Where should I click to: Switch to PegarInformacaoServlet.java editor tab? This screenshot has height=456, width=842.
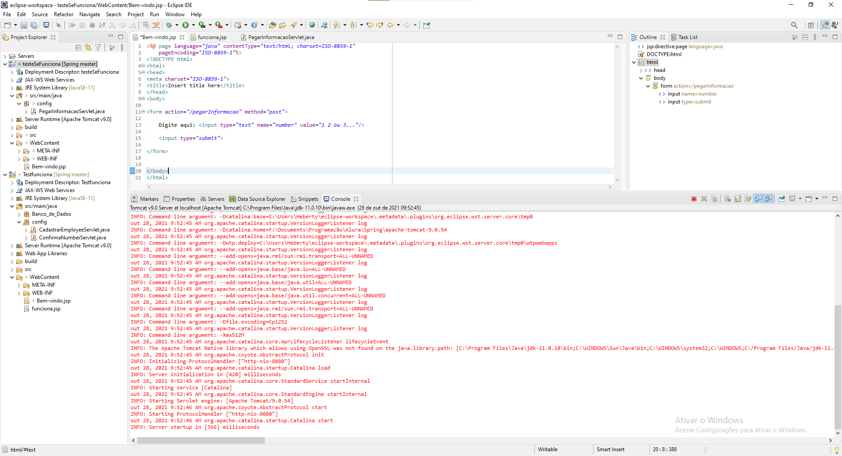(x=281, y=37)
